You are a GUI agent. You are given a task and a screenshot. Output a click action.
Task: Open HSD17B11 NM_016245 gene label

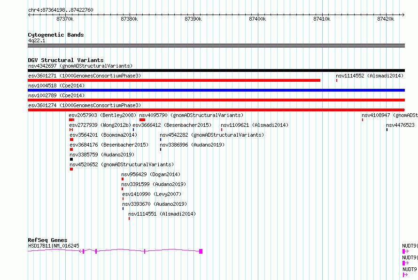click(x=54, y=246)
